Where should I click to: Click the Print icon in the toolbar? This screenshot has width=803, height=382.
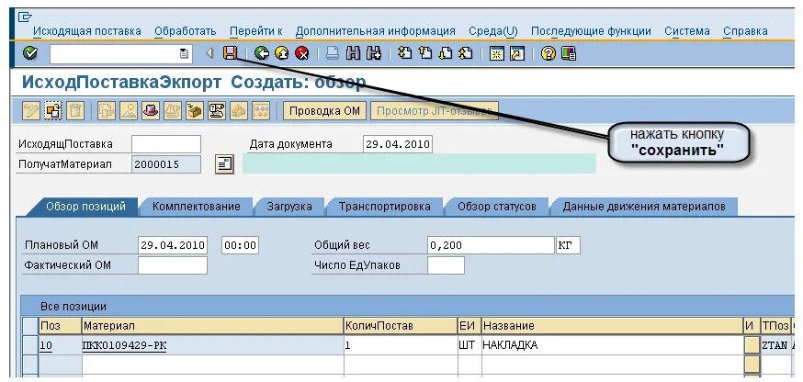(333, 53)
